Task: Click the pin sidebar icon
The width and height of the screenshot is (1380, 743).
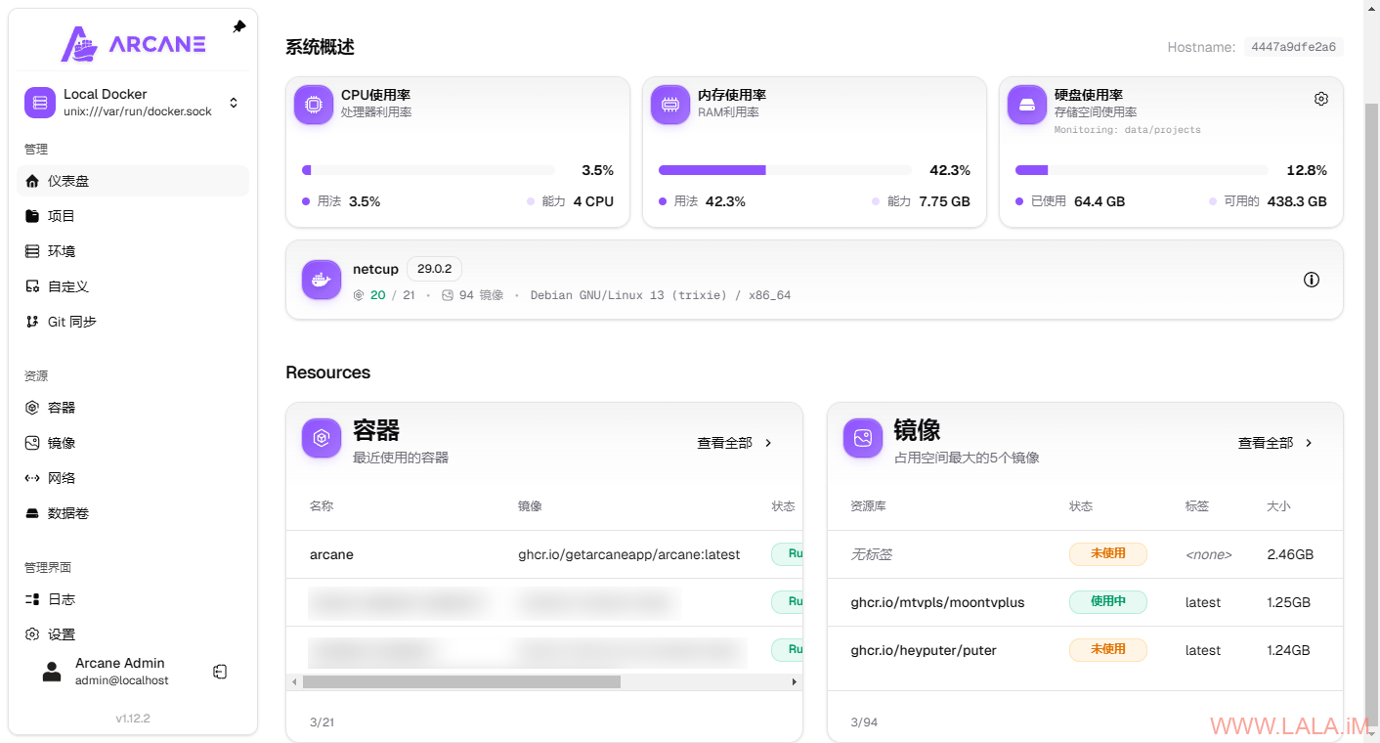Action: 239,27
